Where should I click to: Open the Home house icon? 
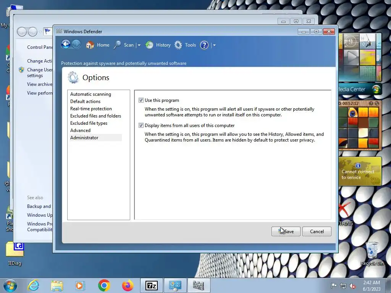coord(90,45)
